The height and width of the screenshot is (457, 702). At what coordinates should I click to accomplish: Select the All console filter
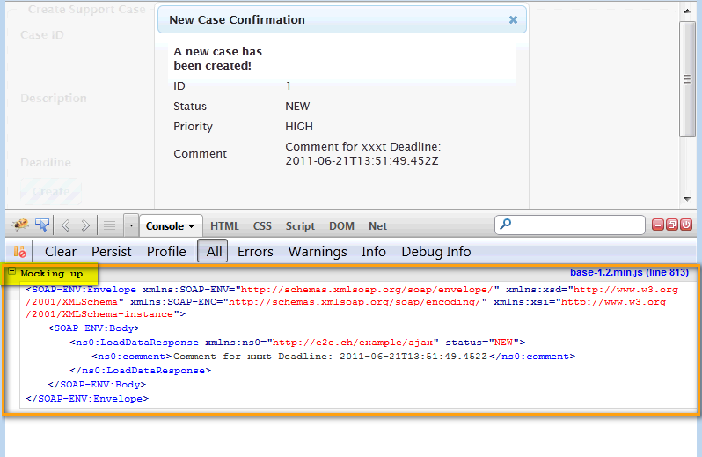[214, 252]
